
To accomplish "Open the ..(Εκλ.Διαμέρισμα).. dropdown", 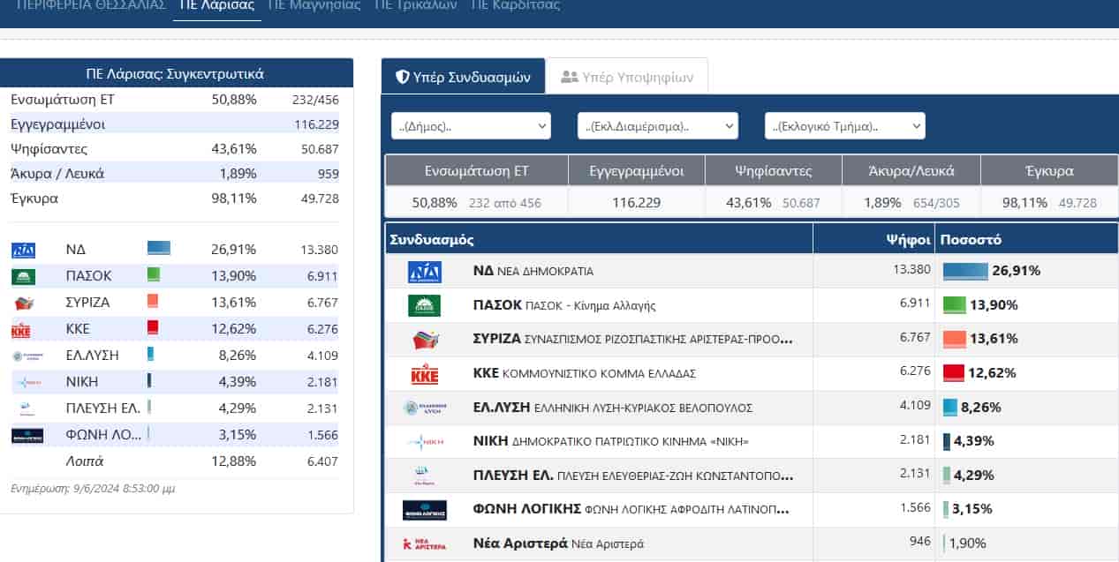I will (658, 126).
